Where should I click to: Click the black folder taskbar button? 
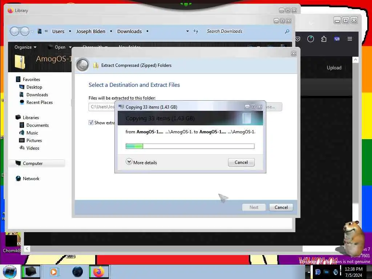[31, 272]
